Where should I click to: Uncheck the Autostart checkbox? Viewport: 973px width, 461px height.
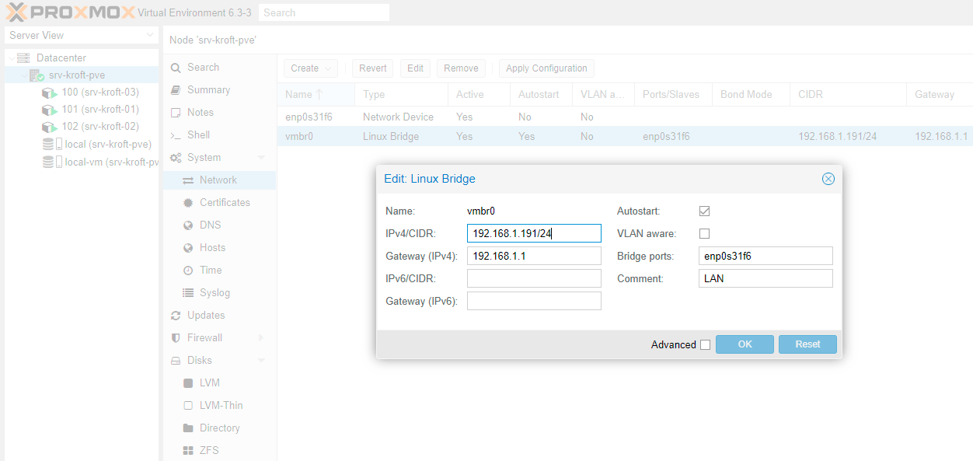[x=705, y=211]
